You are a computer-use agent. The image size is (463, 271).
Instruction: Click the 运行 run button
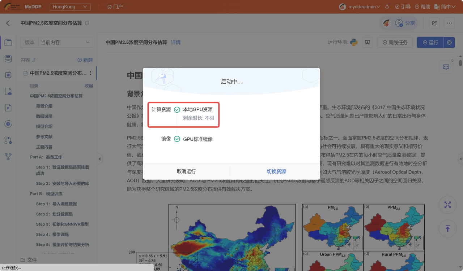430,42
